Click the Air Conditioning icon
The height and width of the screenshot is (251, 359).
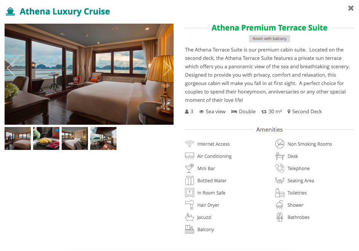(x=189, y=156)
